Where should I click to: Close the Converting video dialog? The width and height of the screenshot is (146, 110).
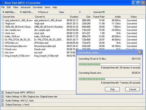140,53
